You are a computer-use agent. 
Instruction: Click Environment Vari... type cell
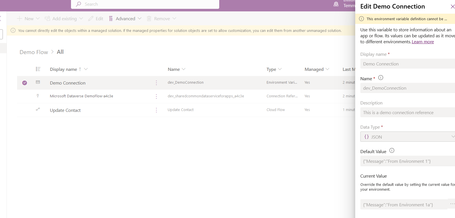(x=282, y=82)
